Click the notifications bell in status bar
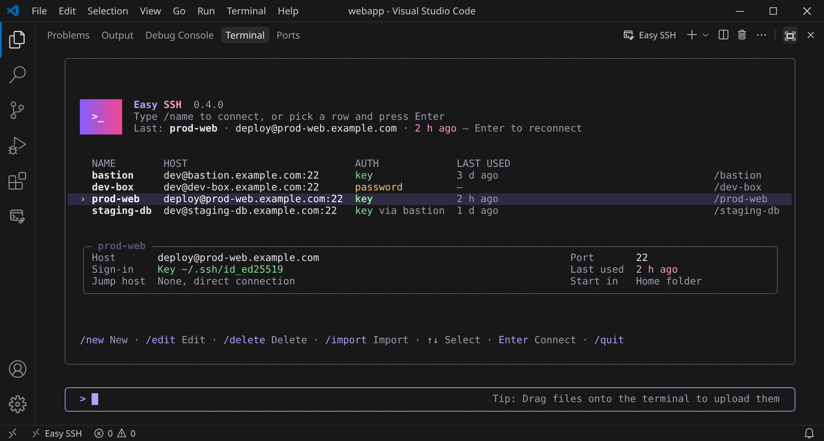The image size is (824, 441). (x=809, y=433)
